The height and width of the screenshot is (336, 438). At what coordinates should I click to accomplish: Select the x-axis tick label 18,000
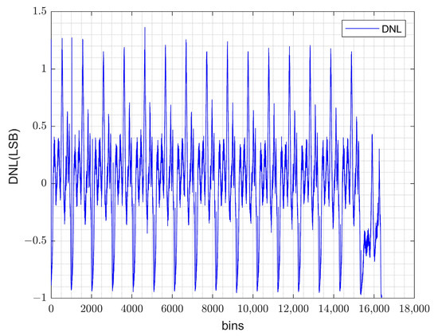click(414, 309)
